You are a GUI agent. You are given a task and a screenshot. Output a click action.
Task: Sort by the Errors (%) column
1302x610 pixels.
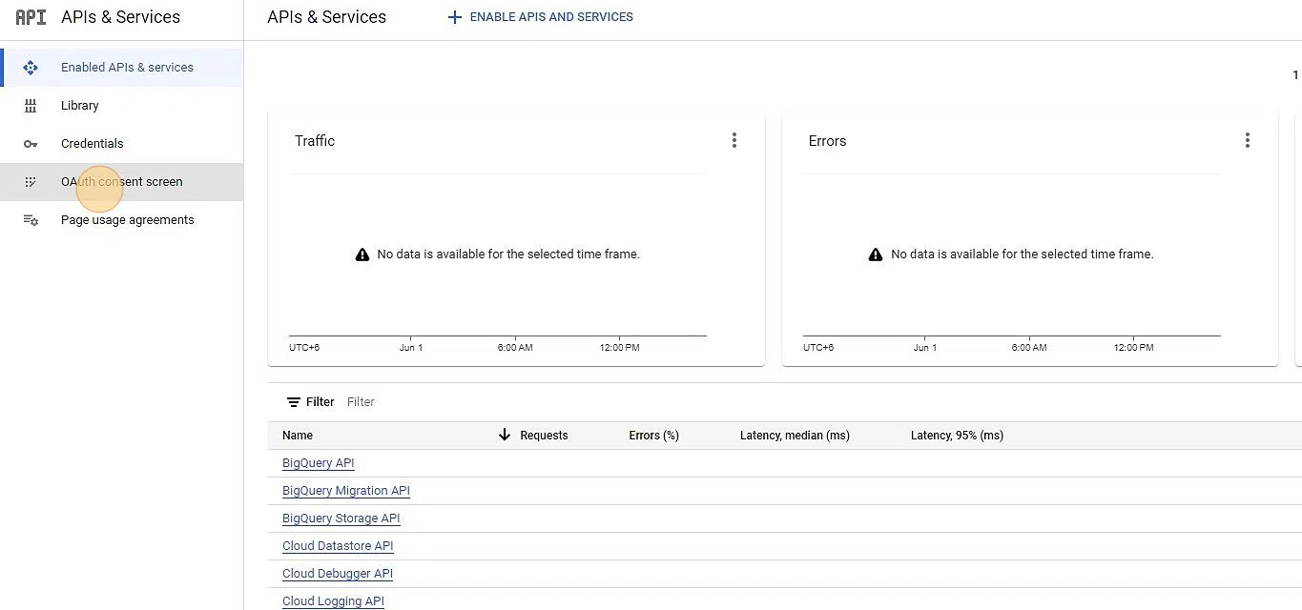653,436
